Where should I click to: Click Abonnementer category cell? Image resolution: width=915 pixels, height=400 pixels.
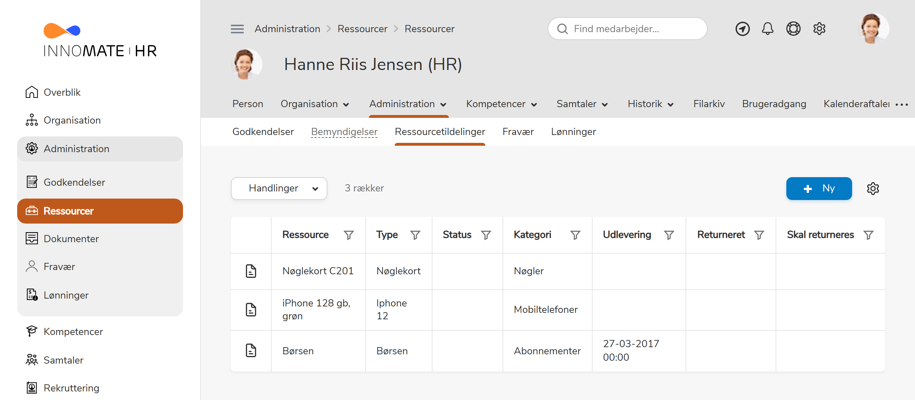tap(547, 351)
